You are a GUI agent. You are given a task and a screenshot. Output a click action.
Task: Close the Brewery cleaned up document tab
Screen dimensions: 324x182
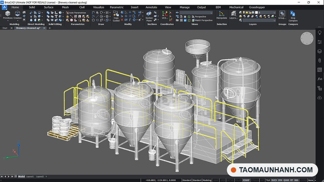tap(44, 28)
